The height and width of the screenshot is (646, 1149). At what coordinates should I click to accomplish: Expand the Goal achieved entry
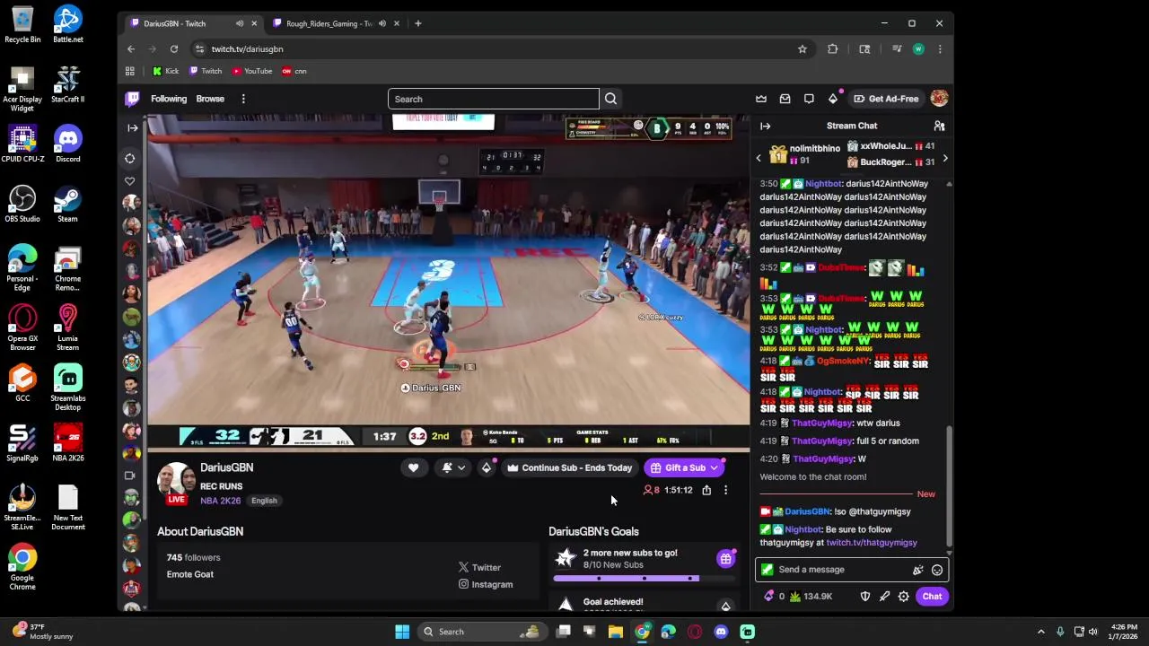point(725,607)
